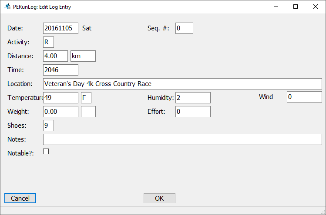Select the Humidity input field
This screenshot has height=215, width=326.
(193, 98)
